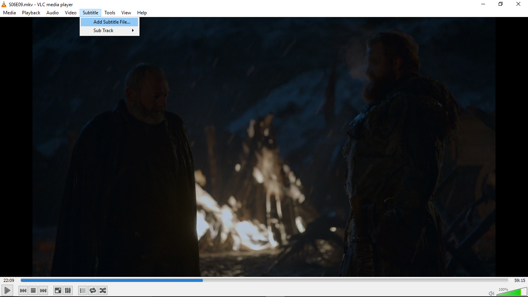Toggle fullscreen video mode icon
The image size is (528, 297).
tap(58, 290)
